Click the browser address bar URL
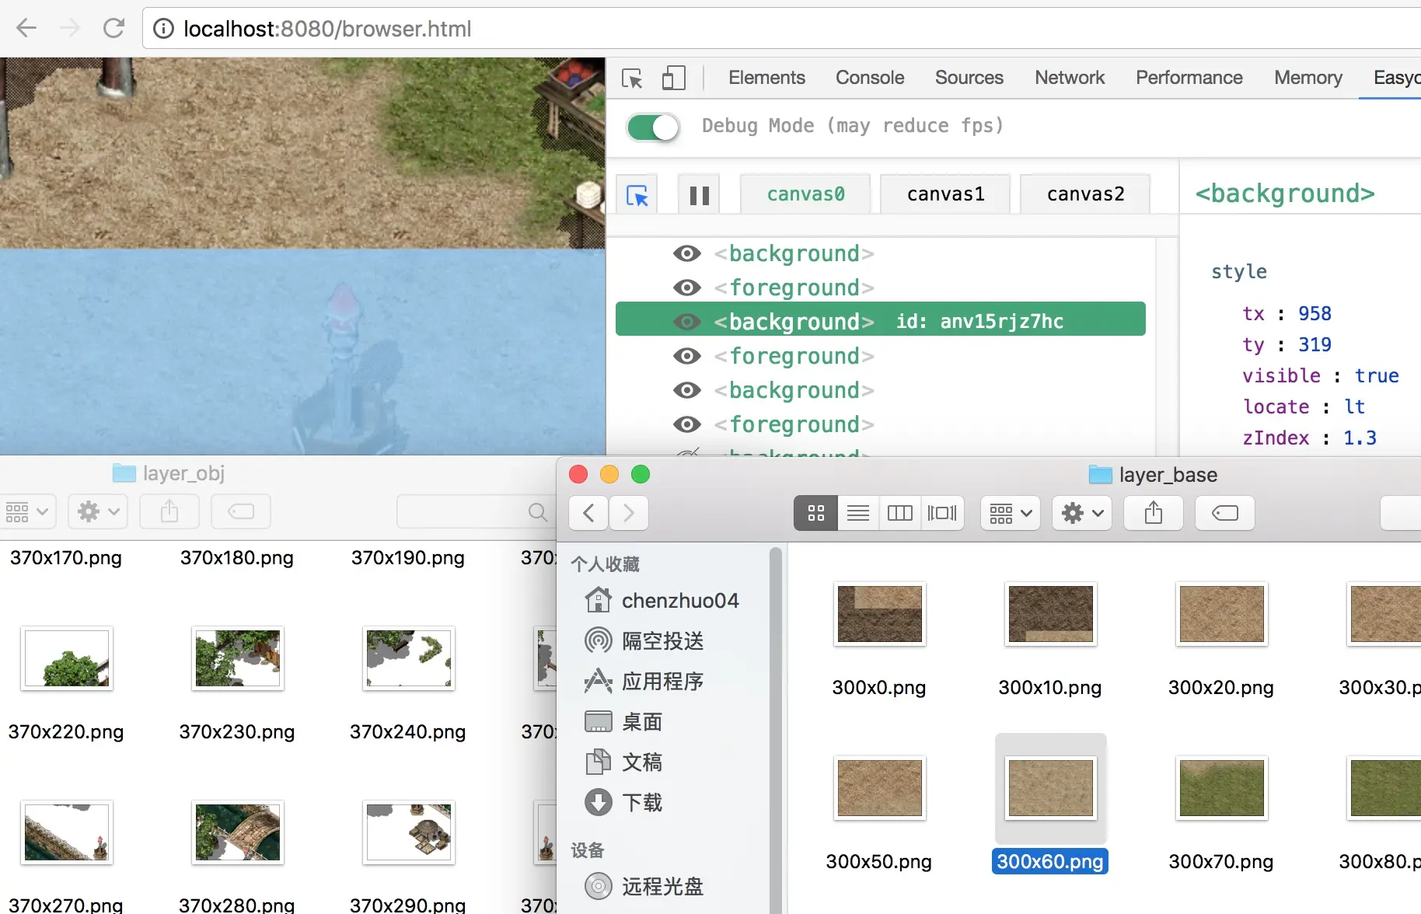Image resolution: width=1421 pixels, height=914 pixels. pos(327,29)
